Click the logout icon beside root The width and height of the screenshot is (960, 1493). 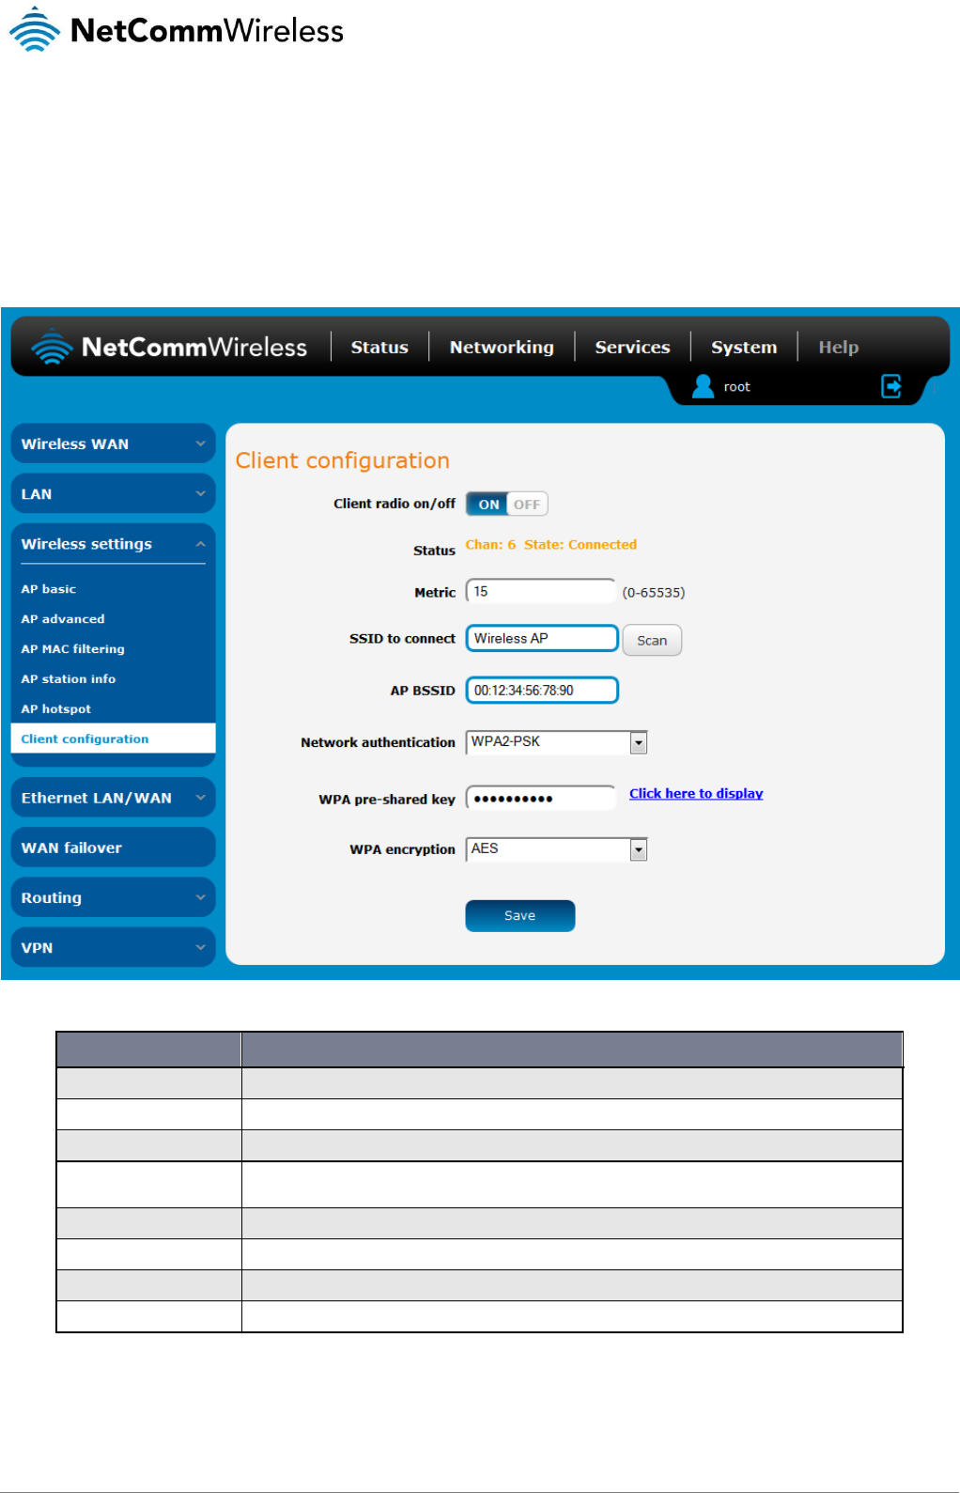890,386
